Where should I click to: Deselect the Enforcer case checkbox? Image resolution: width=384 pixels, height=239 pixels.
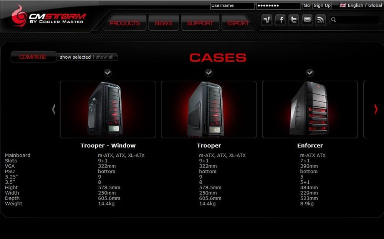tap(310, 73)
